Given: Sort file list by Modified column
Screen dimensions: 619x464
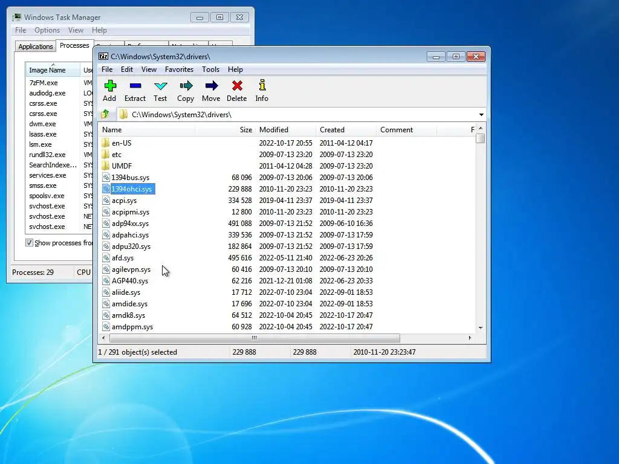Looking at the screenshot, I should tap(285, 130).
